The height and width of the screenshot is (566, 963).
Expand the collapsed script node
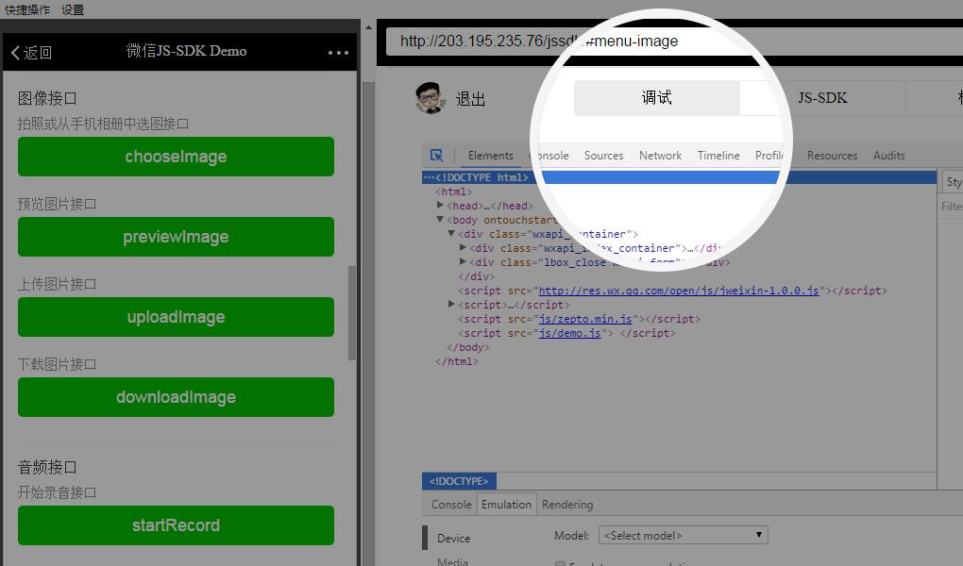pyautogui.click(x=451, y=304)
